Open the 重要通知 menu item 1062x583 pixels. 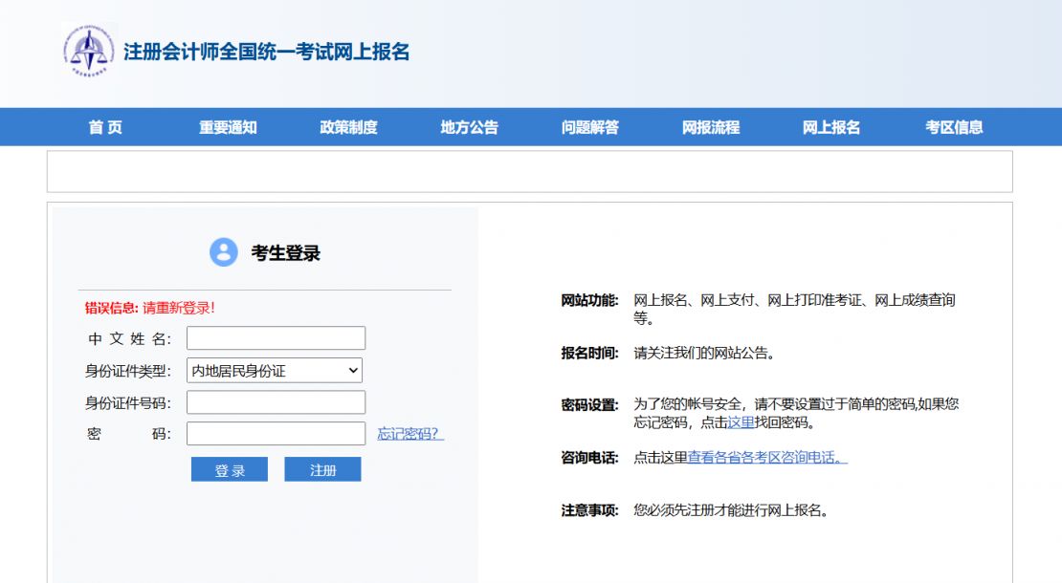click(228, 127)
